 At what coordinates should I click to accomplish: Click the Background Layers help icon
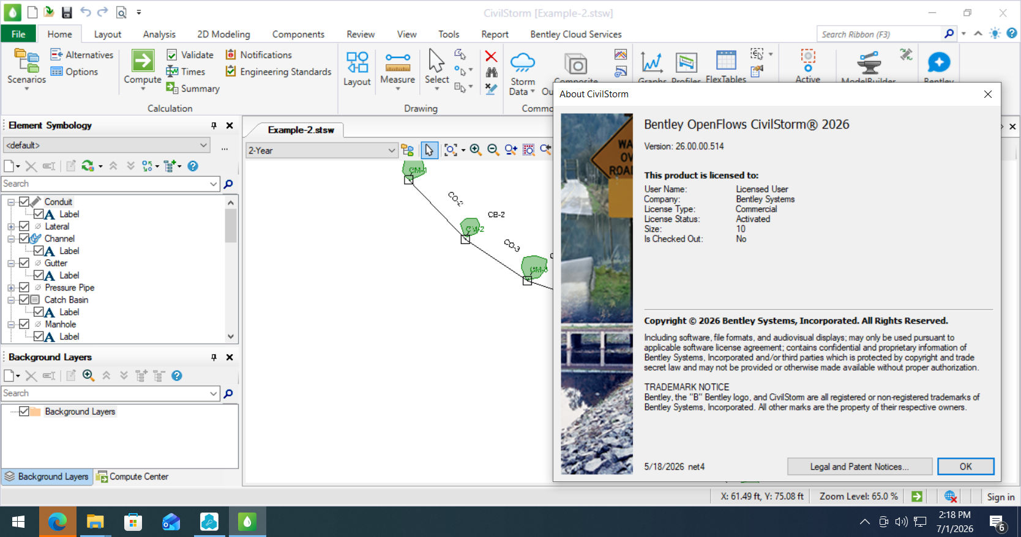(177, 376)
